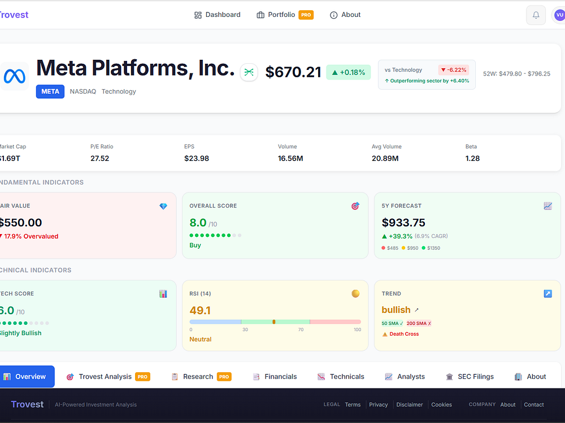The width and height of the screenshot is (565, 423).
Task: Click the chart icon on 5Y Forecast card
Action: [547, 206]
